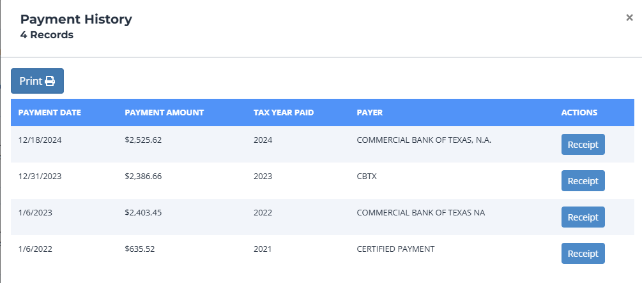Click the 4 Records subtitle text

coord(47,35)
